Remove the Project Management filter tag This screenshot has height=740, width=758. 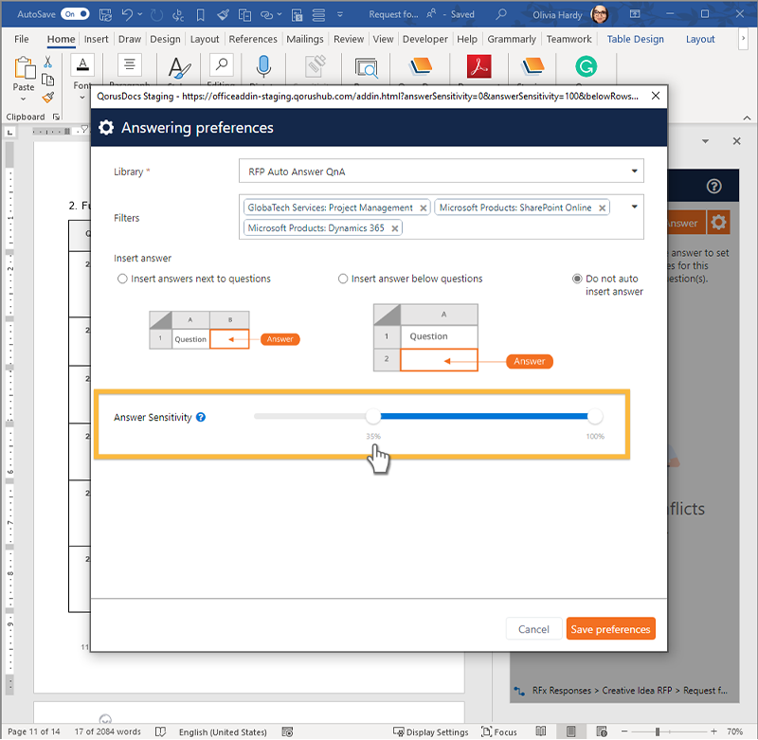click(x=423, y=208)
